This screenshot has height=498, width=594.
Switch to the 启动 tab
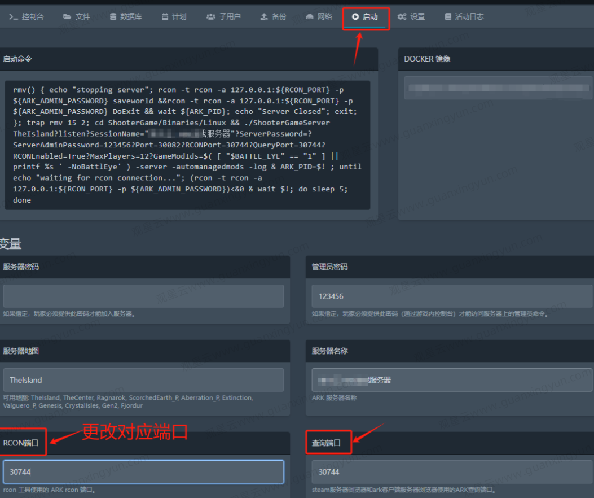(x=365, y=17)
